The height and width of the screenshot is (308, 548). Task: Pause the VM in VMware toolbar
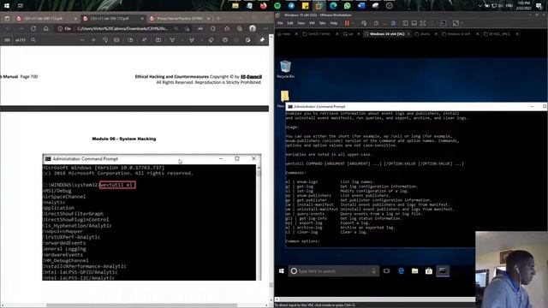[x=347, y=23]
